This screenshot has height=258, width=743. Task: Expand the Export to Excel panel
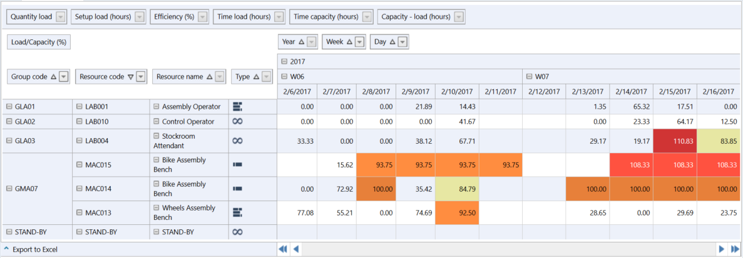tap(6, 249)
